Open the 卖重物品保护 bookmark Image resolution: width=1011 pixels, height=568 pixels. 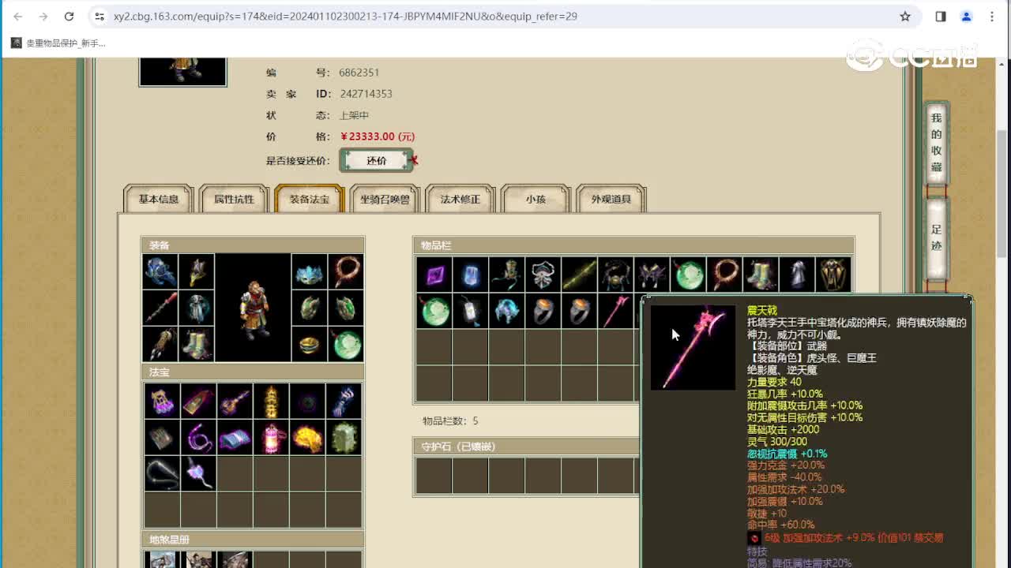pyautogui.click(x=58, y=43)
